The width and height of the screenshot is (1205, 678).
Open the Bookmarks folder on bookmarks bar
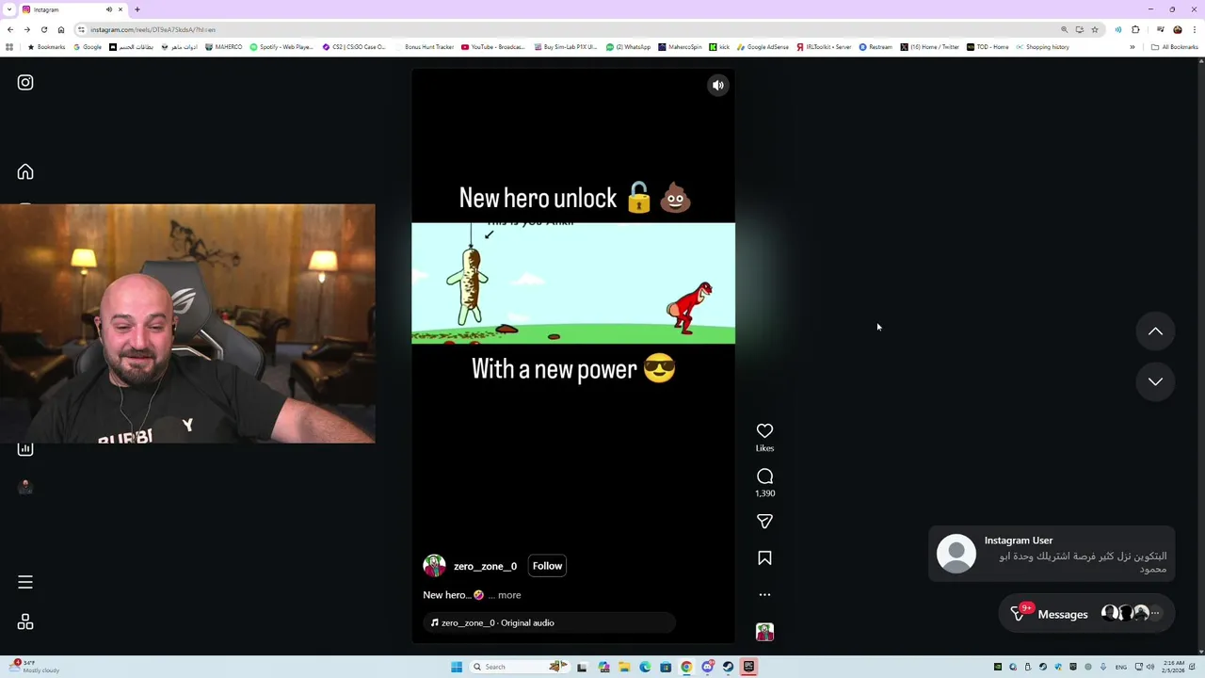46,47
